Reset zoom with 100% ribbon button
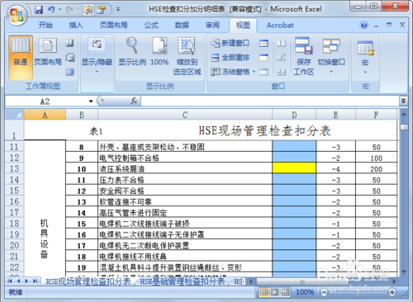Screen dimensions: 413x302 159,52
